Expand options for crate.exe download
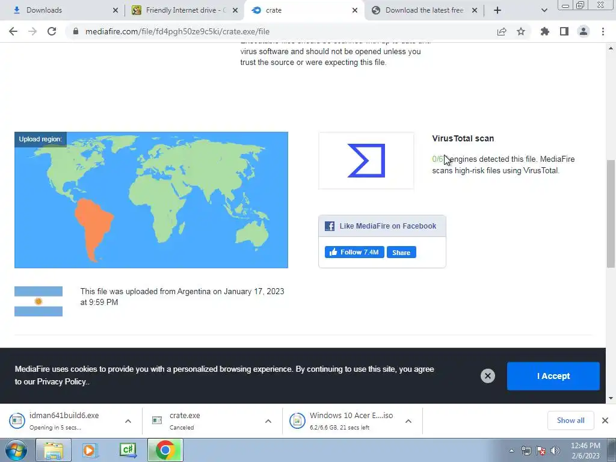This screenshot has height=462, width=616. coord(268,421)
